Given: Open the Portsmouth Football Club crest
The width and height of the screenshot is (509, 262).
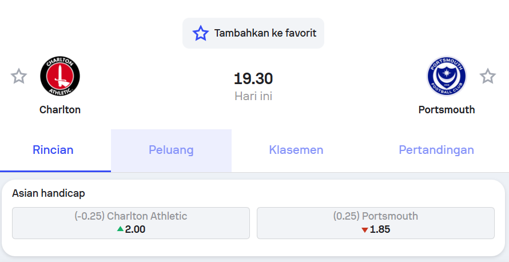Looking at the screenshot, I should (446, 76).
